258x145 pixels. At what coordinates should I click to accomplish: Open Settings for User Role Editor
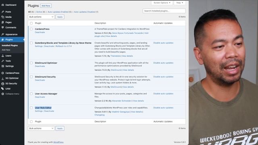pos(39,111)
